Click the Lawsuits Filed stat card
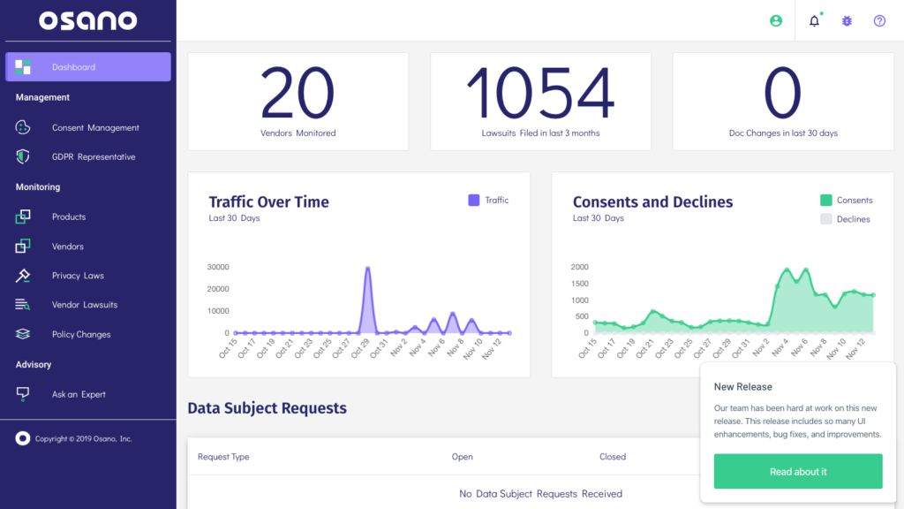The width and height of the screenshot is (904, 509). 540,101
